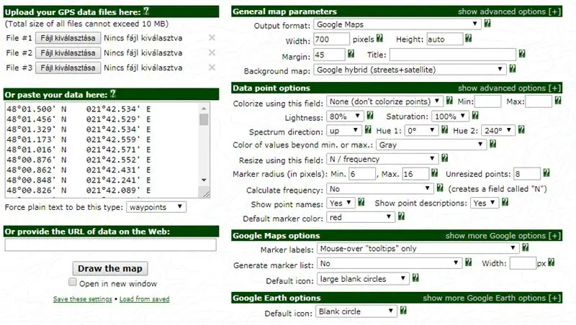The height and width of the screenshot is (325, 576).
Task: Open Output format dropdown
Action: coord(397,24)
